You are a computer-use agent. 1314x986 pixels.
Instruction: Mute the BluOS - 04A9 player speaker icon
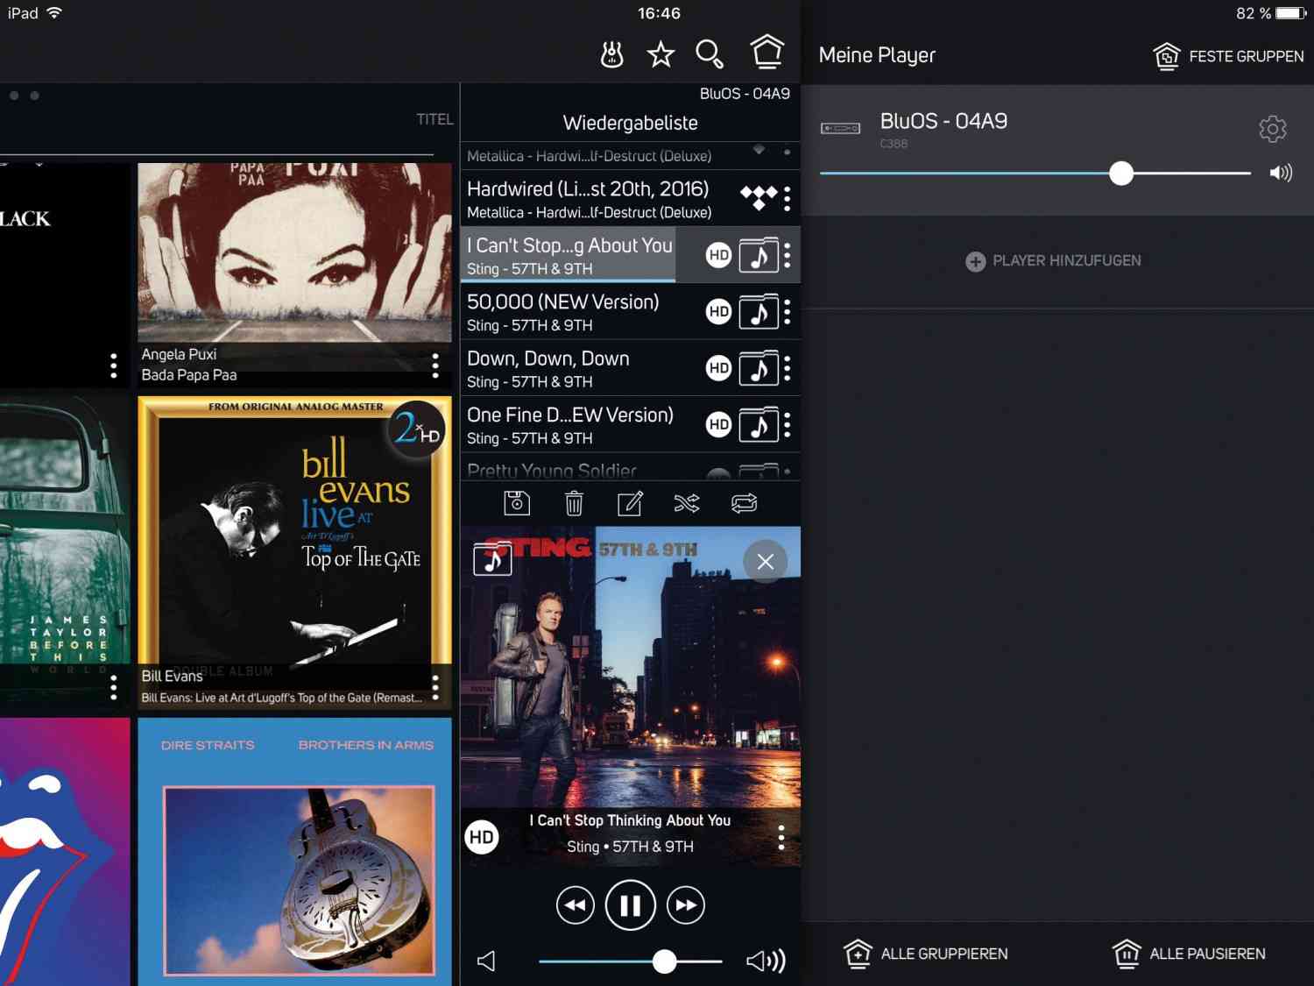(x=1281, y=173)
